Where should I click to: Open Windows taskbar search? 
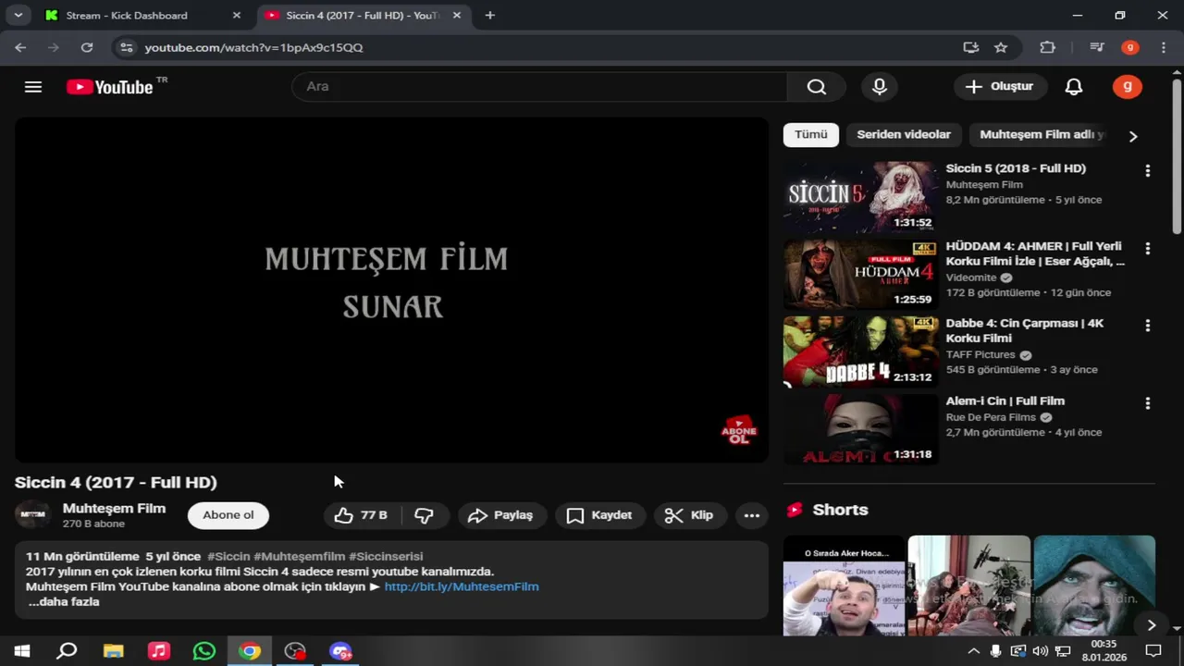coord(67,651)
